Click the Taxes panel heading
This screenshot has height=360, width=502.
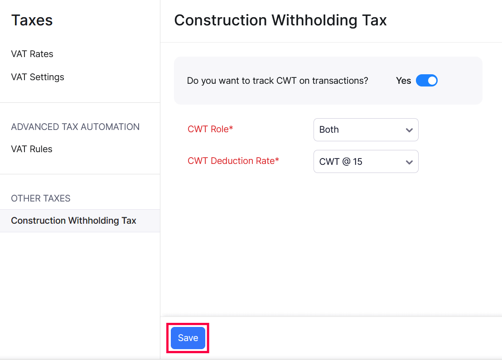pyautogui.click(x=32, y=20)
